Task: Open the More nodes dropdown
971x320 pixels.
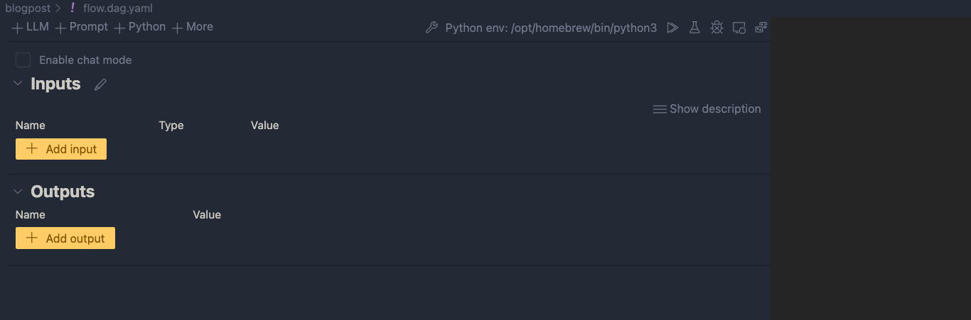Action: click(193, 27)
